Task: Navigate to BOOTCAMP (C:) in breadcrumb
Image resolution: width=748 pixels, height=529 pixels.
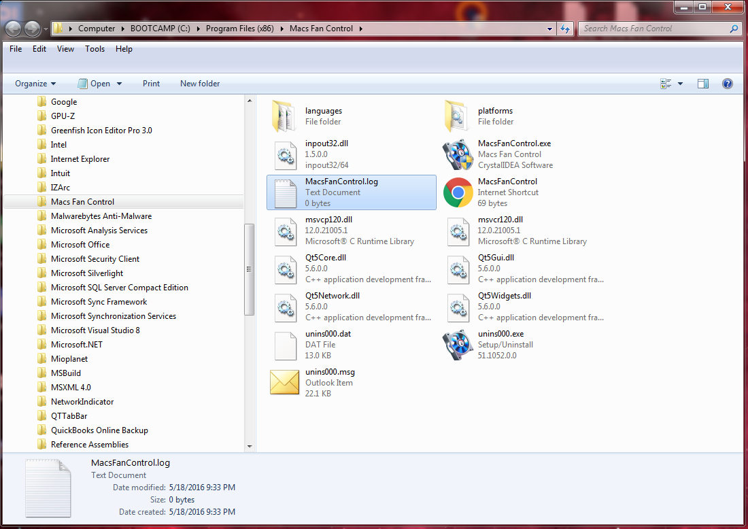Action: 160,29
